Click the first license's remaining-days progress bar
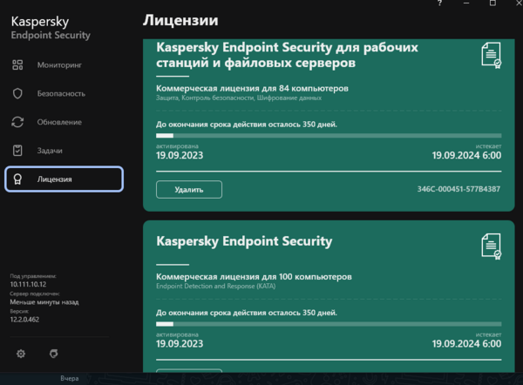The width and height of the screenshot is (523, 385). pyautogui.click(x=328, y=136)
